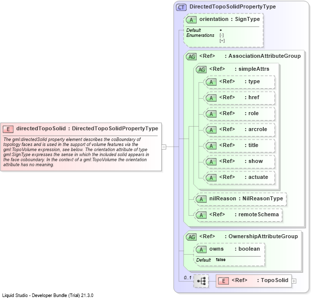
Task: Click the A icon beside nilReason
Action: click(x=201, y=199)
